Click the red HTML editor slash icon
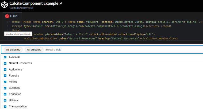The image size is (203, 109). (x=7, y=16)
